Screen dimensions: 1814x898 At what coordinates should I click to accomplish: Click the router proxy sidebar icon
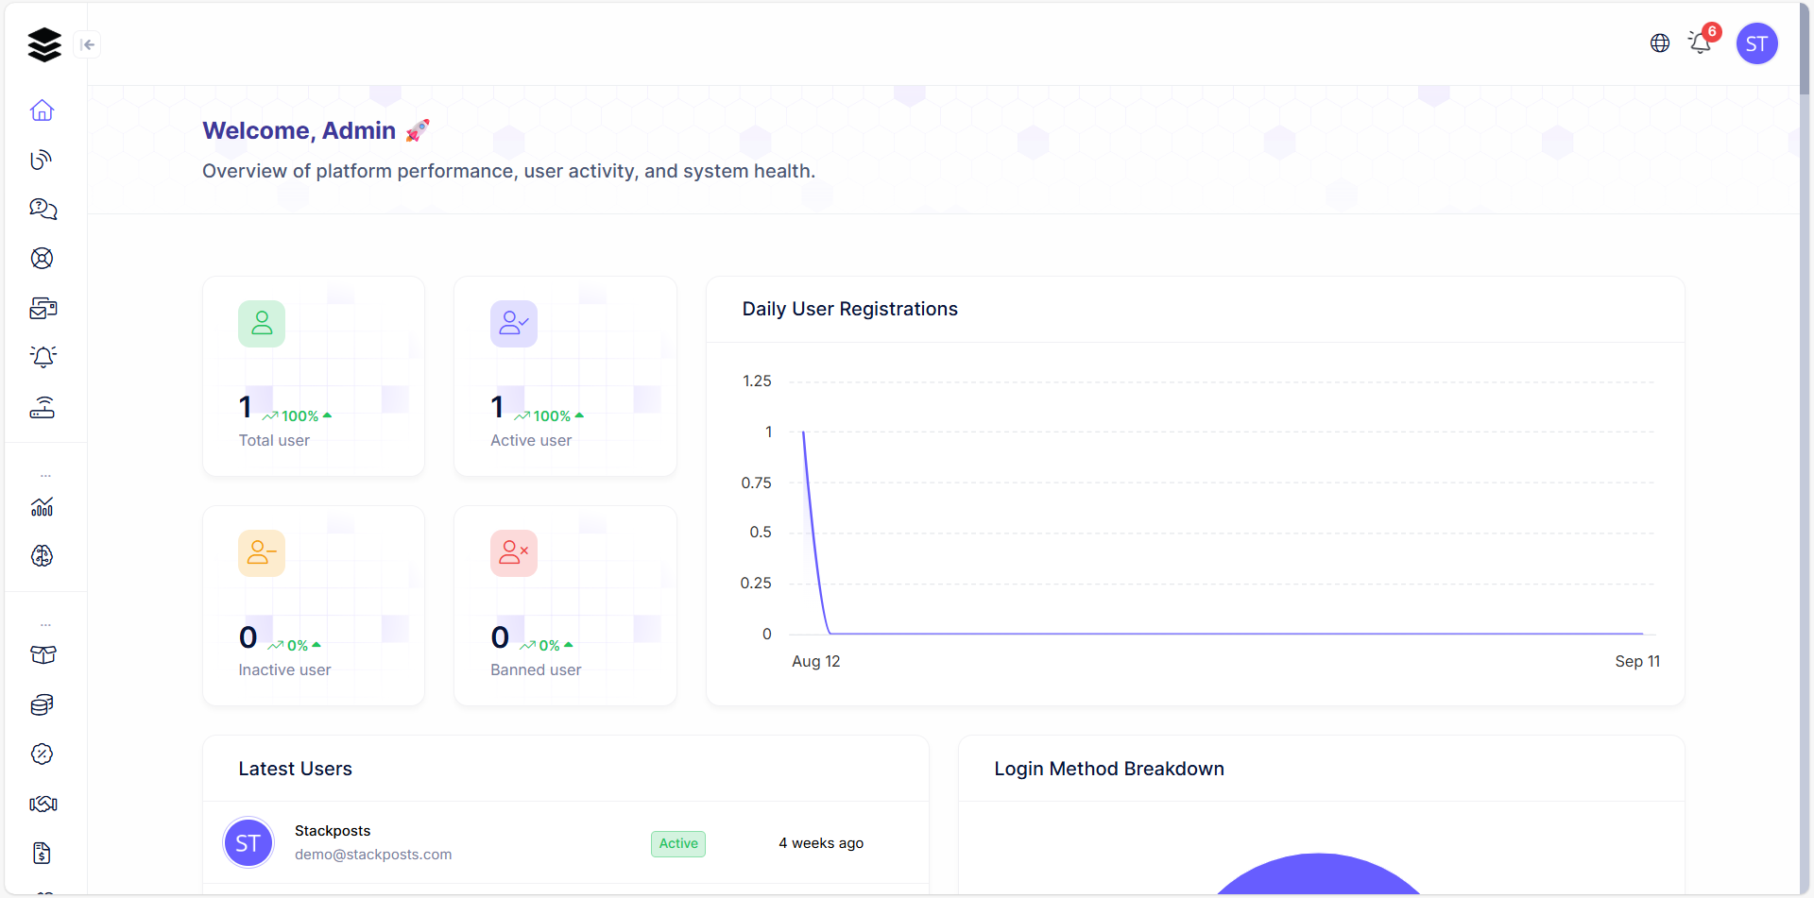tap(42, 407)
